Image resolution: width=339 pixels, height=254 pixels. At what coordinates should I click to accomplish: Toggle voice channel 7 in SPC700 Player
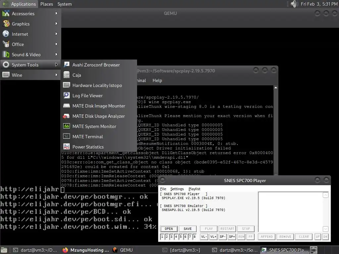point(190,237)
